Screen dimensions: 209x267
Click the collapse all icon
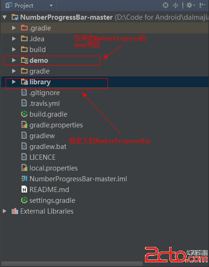click(175, 5)
